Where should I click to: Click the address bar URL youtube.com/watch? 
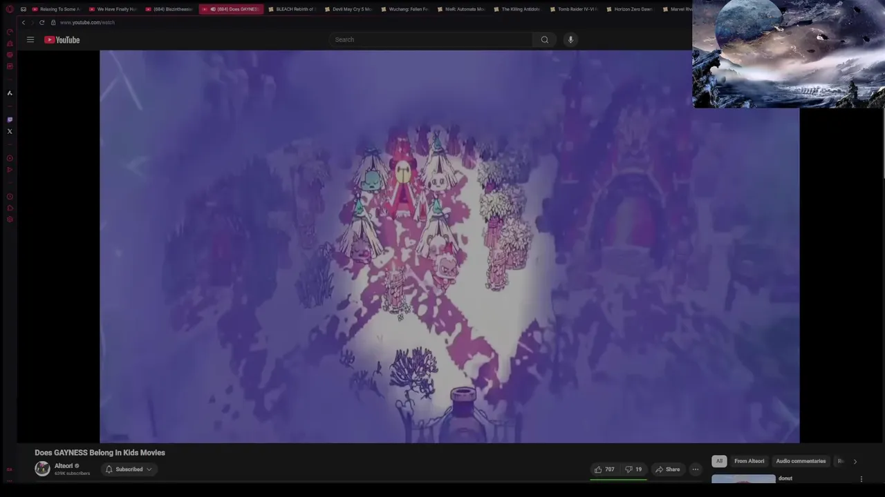tap(87, 22)
